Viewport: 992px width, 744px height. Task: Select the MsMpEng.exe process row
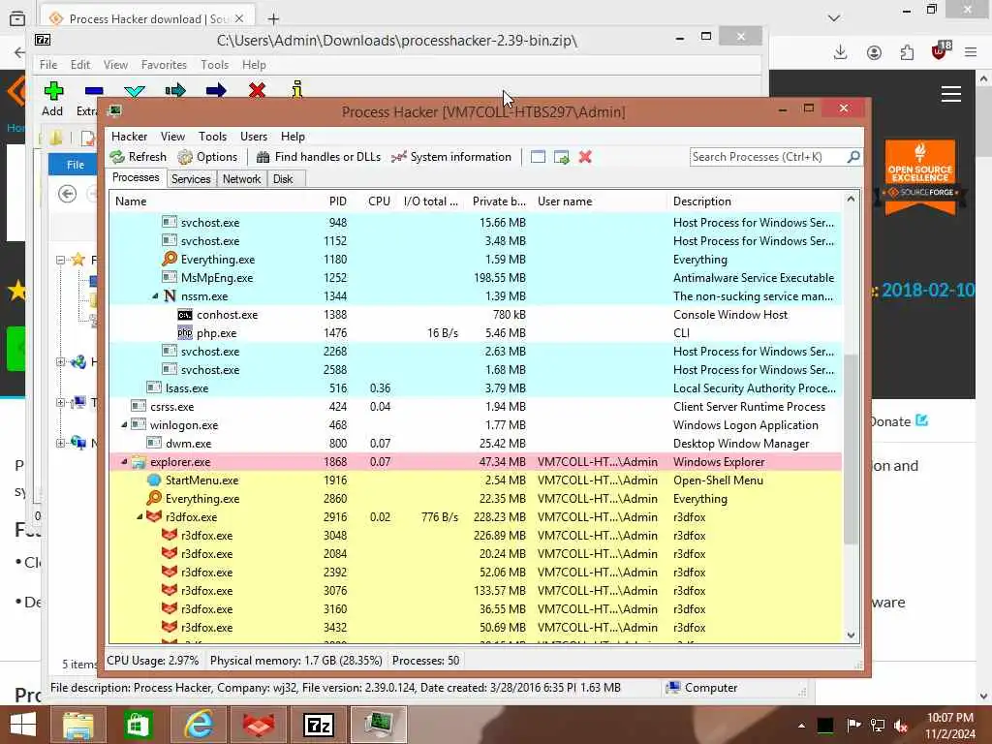coord(476,278)
